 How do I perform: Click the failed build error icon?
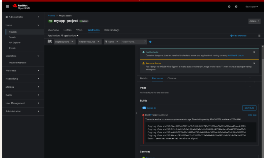click(x=143, y=115)
